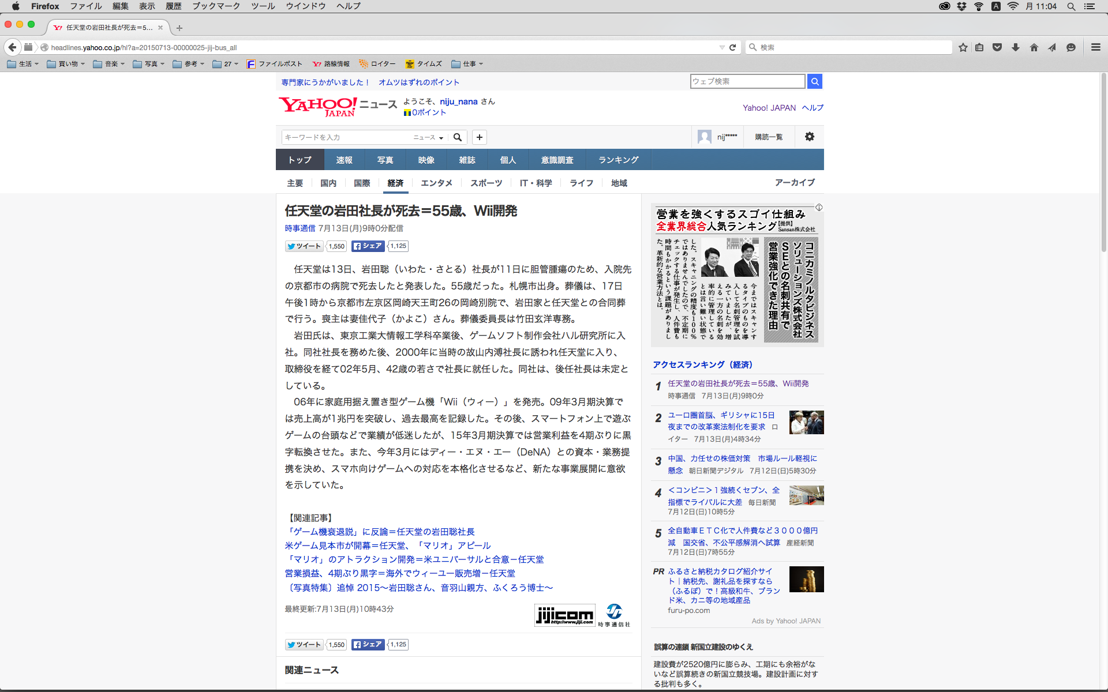Screen dimensions: 1108x692
Task: Click the top ツイート button
Action: pyautogui.click(x=304, y=246)
